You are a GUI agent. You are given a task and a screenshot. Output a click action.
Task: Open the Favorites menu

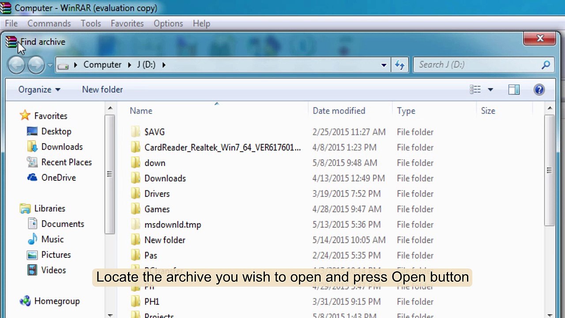click(x=127, y=23)
